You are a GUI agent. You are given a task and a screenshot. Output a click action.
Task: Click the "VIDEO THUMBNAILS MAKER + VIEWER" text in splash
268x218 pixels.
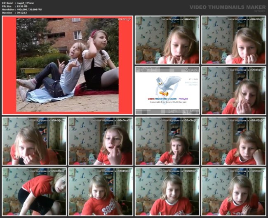(x=167, y=99)
